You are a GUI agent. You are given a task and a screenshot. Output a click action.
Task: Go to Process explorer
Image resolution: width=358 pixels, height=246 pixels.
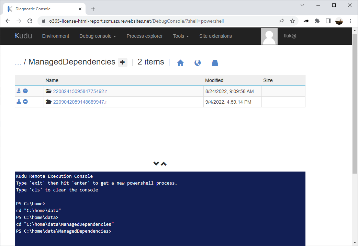tap(145, 36)
